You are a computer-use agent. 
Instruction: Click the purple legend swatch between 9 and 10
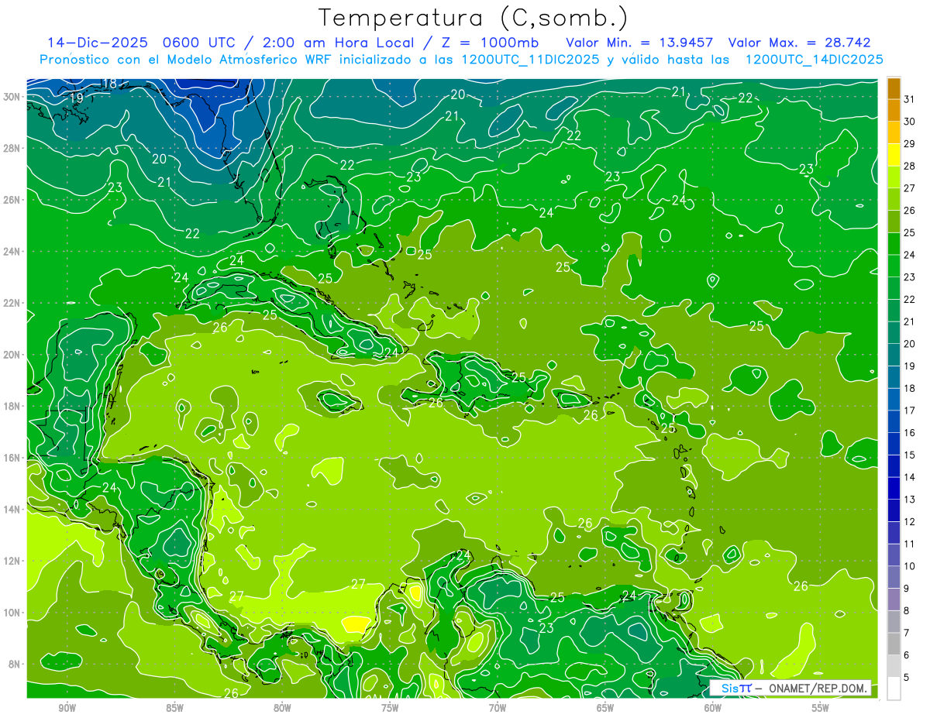coord(894,578)
